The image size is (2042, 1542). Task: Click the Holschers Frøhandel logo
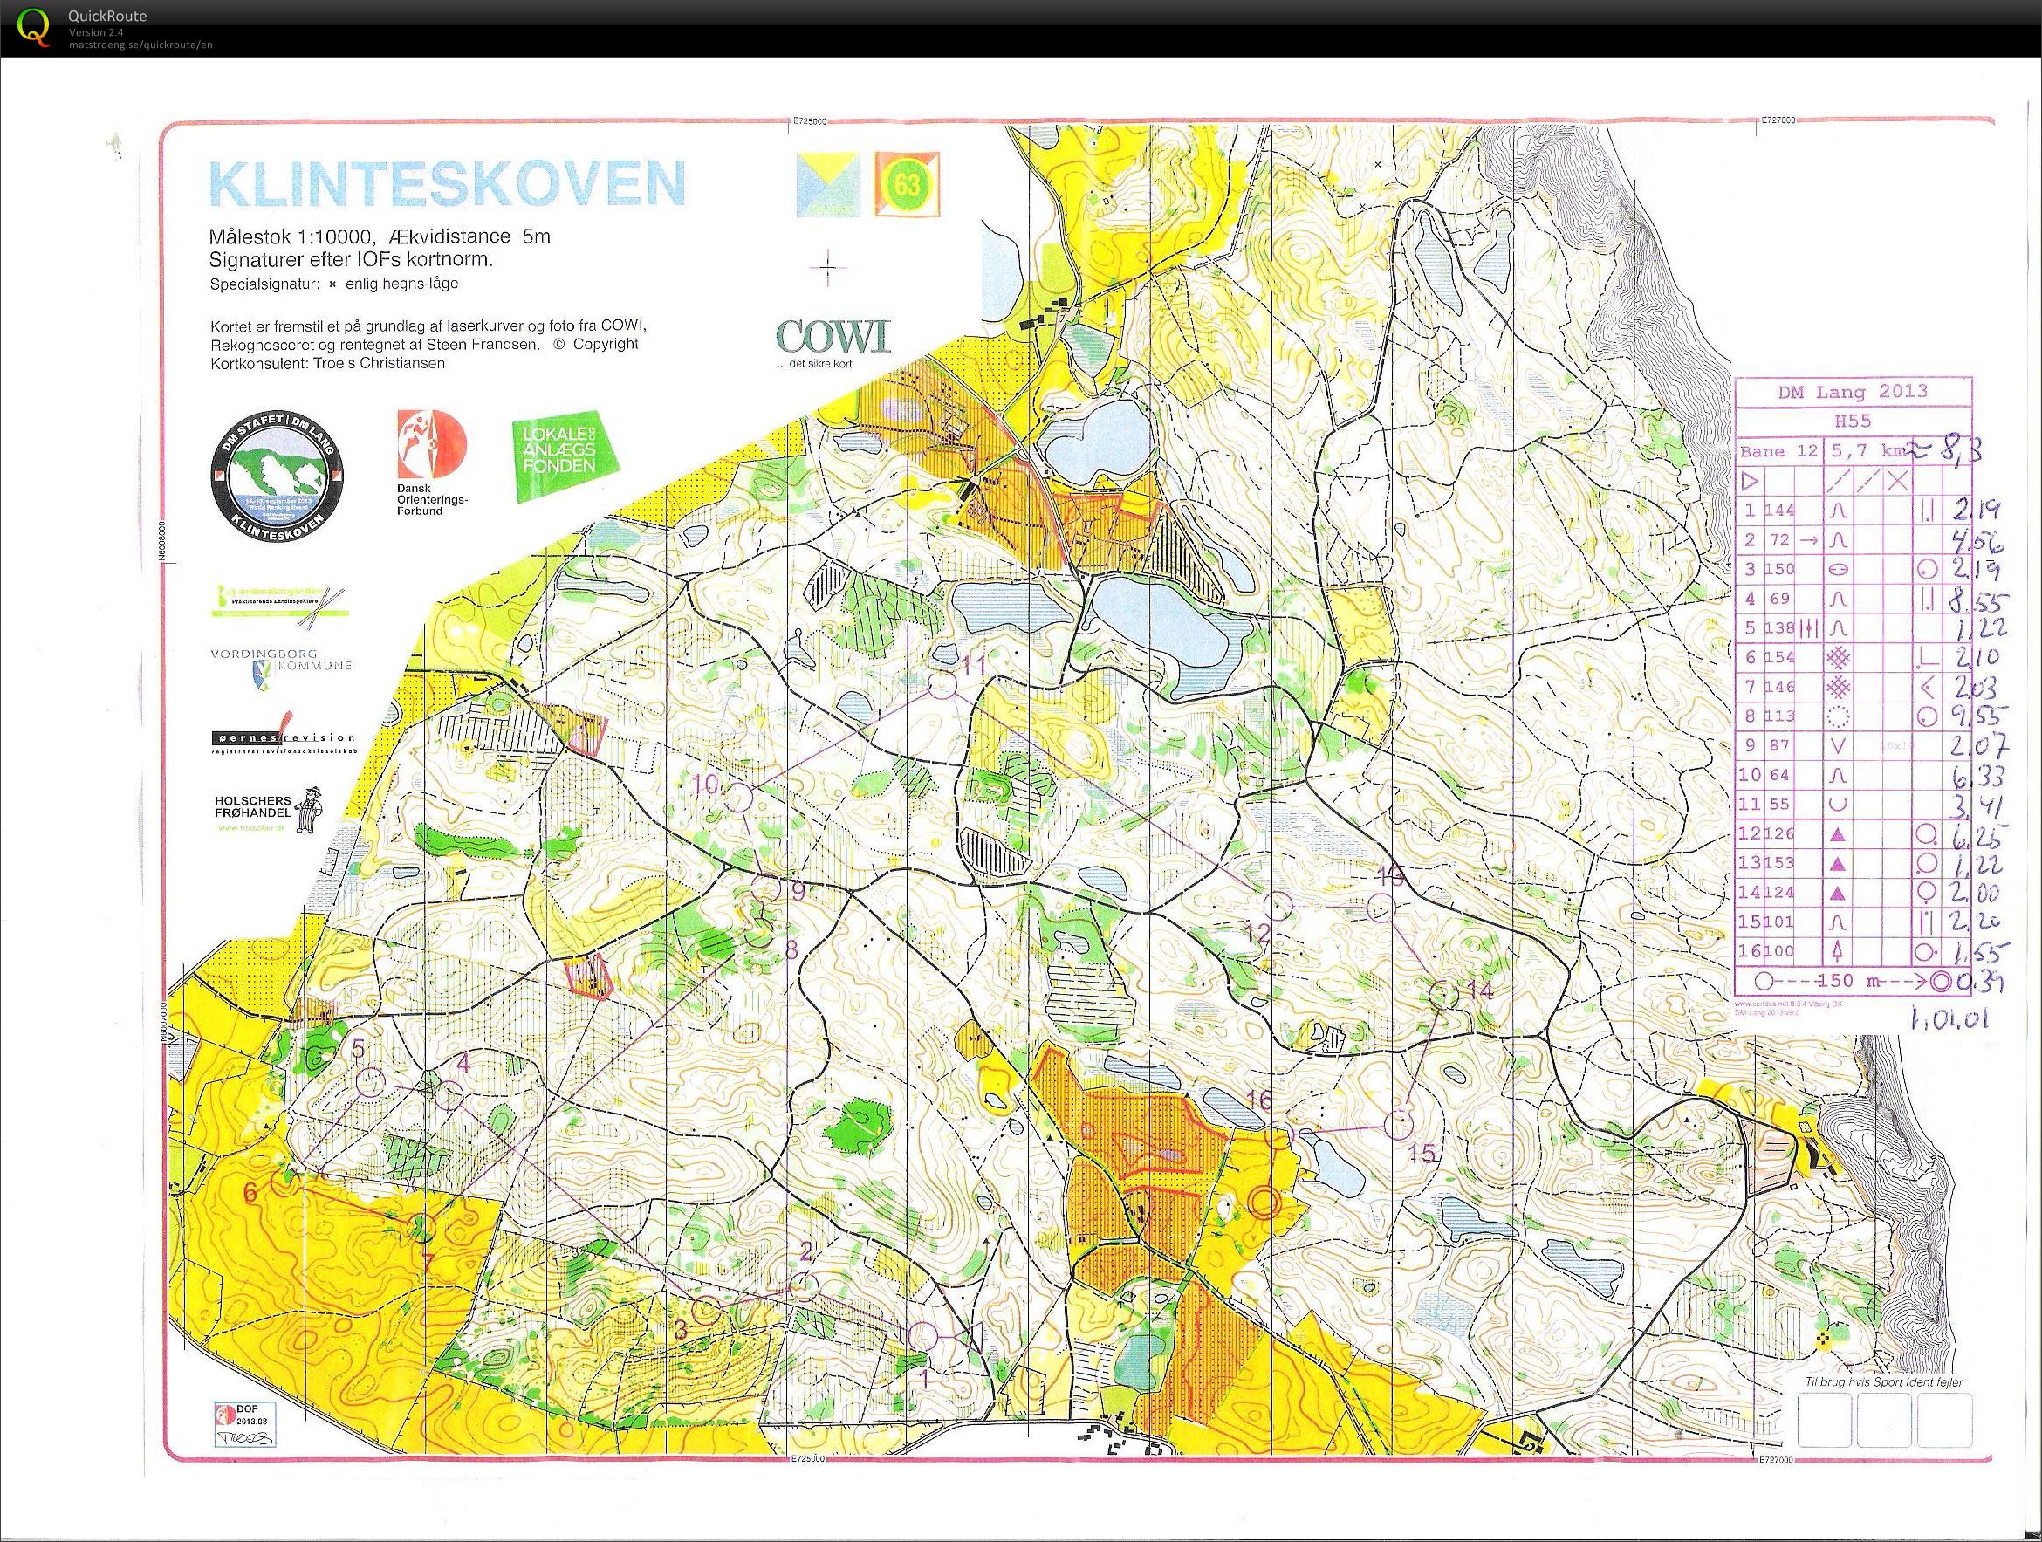pos(271,812)
